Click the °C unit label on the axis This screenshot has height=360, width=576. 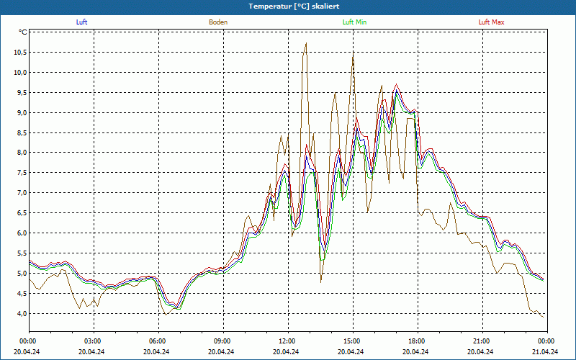23,32
